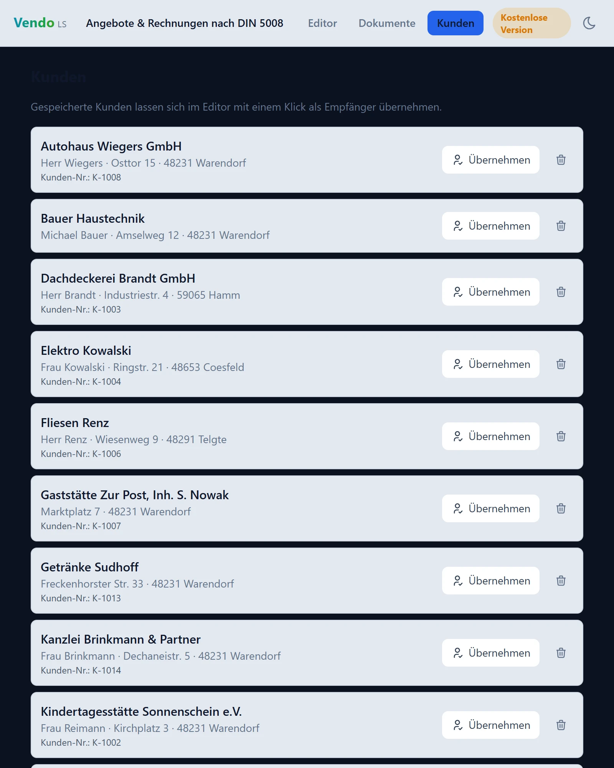Delete Getränke Sudhoff using trash icon
This screenshot has width=614, height=768.
[561, 581]
